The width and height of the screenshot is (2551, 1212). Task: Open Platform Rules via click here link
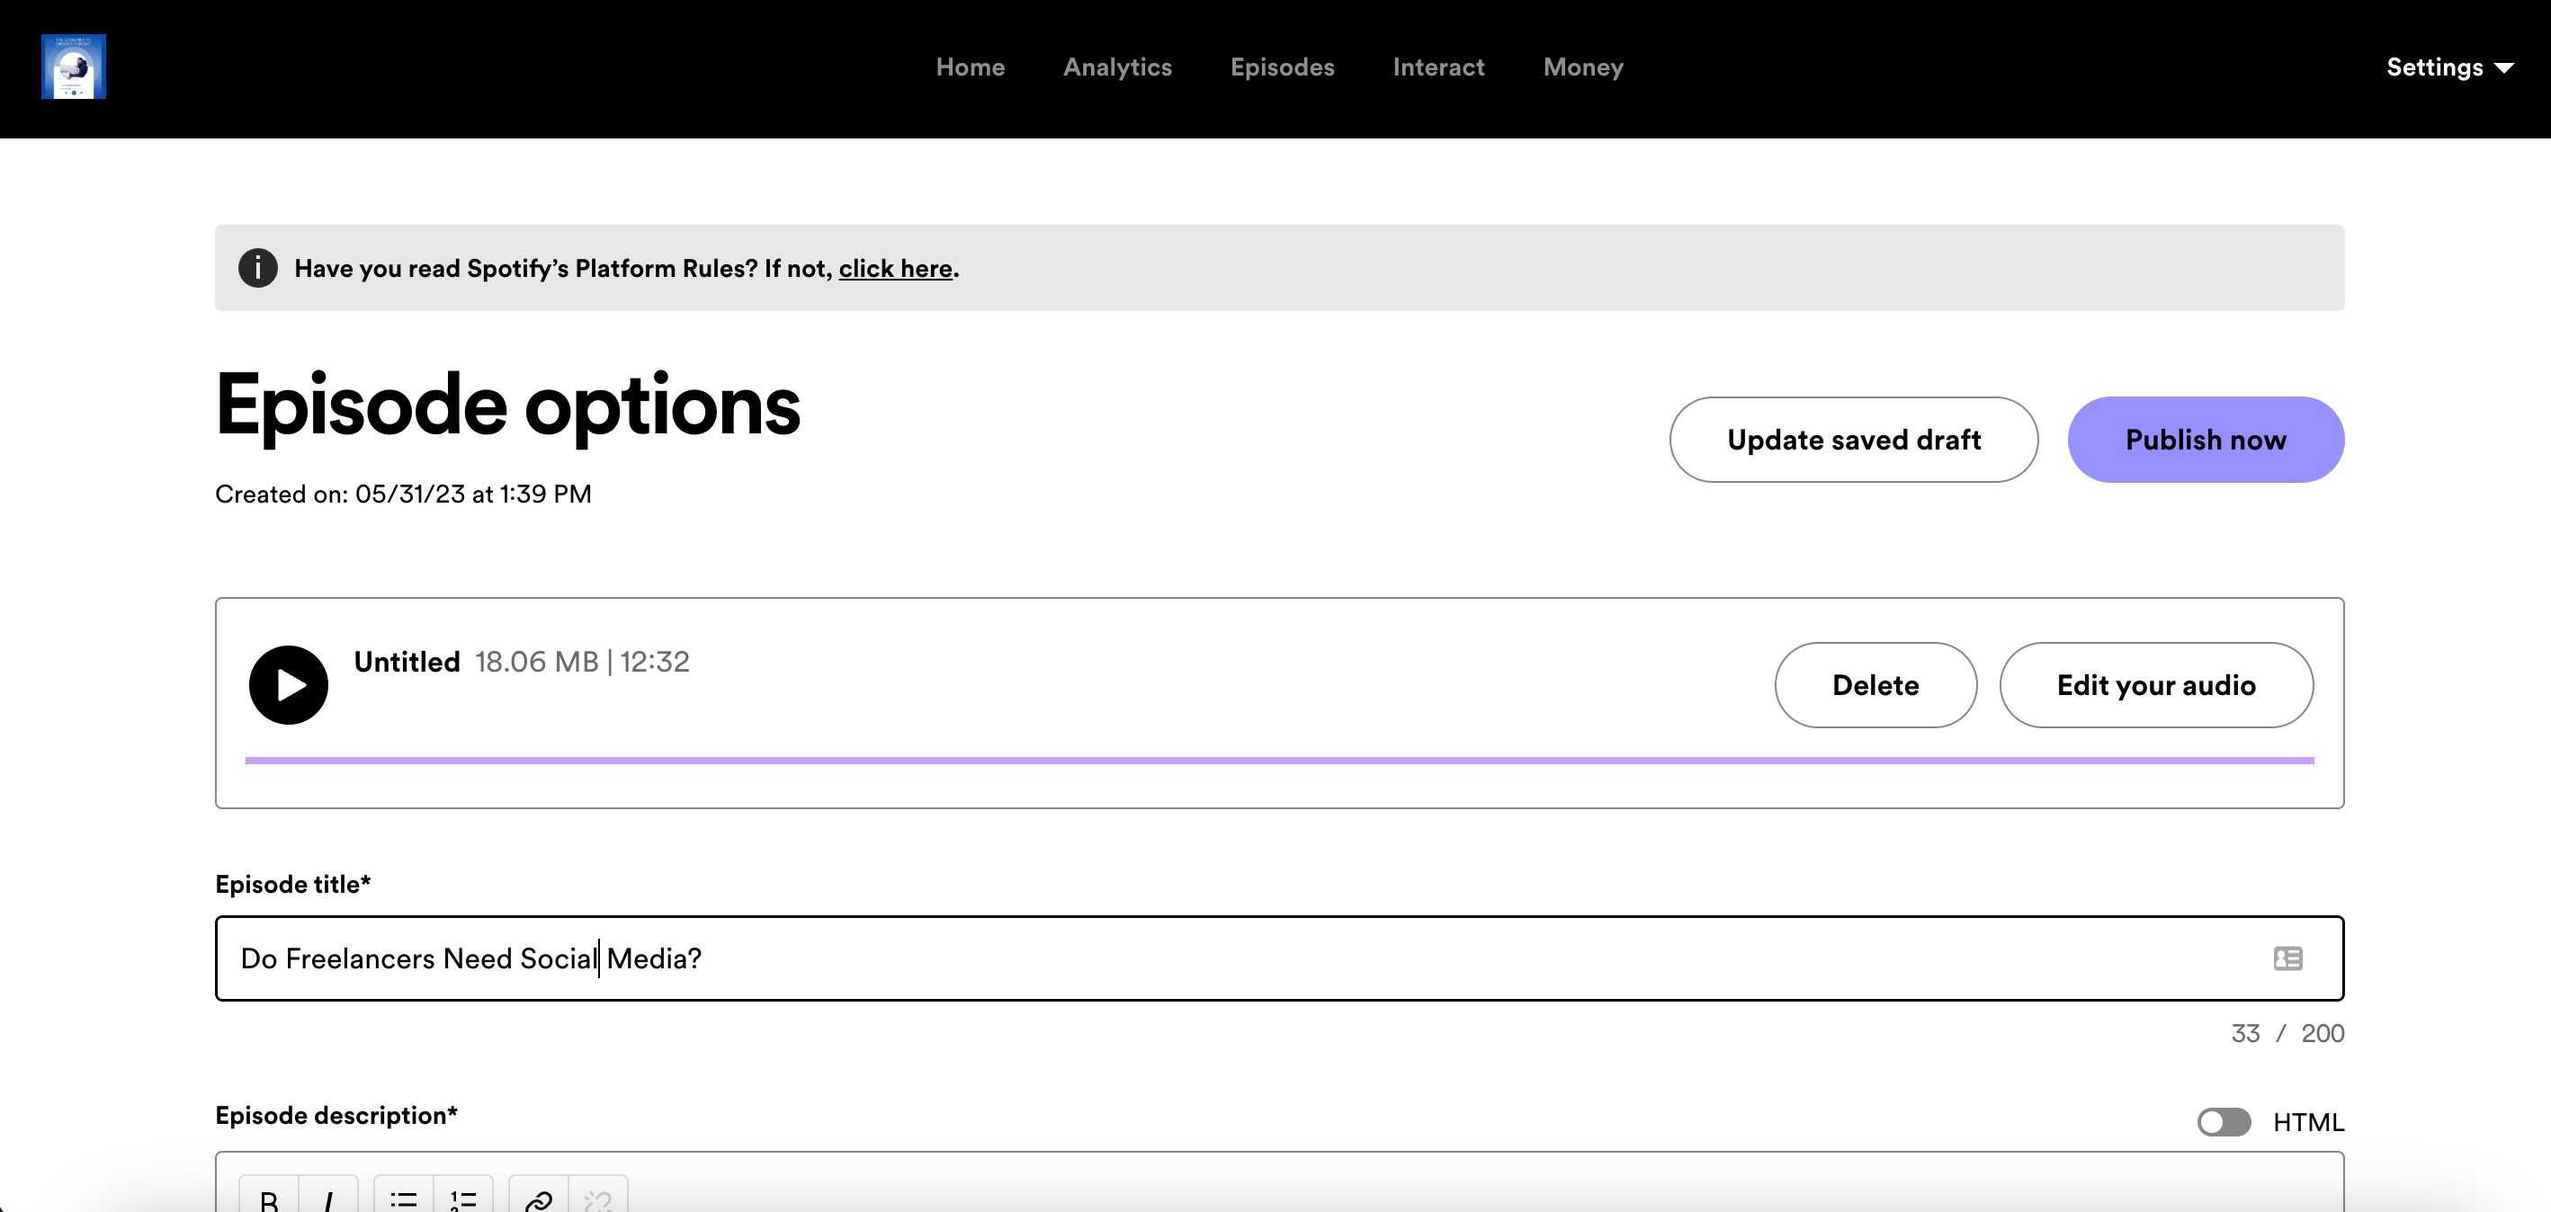click(895, 270)
